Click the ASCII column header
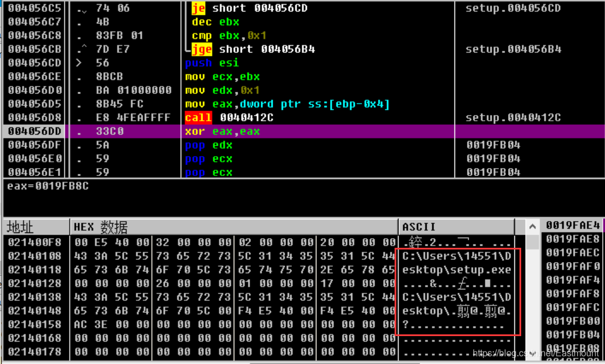Image resolution: width=605 pixels, height=364 pixels. [x=456, y=227]
